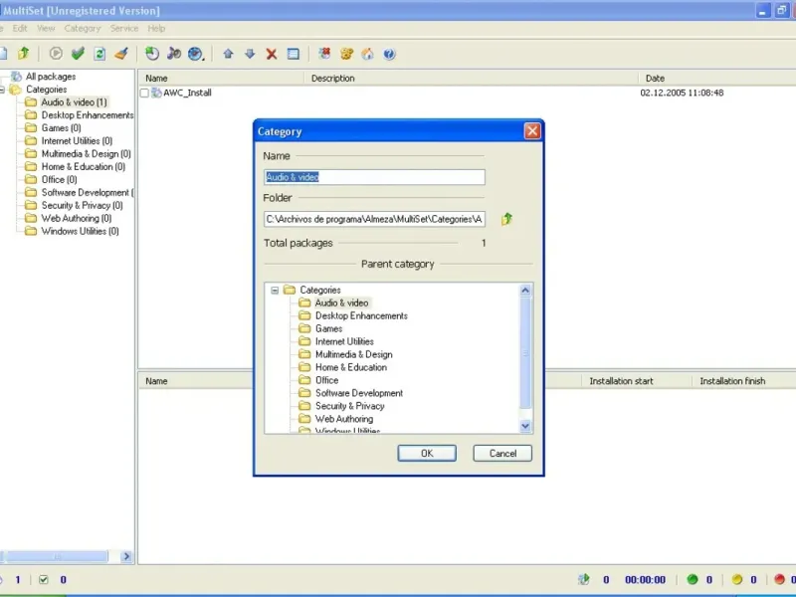Open the Service menu
This screenshot has width=796, height=597.
point(124,29)
